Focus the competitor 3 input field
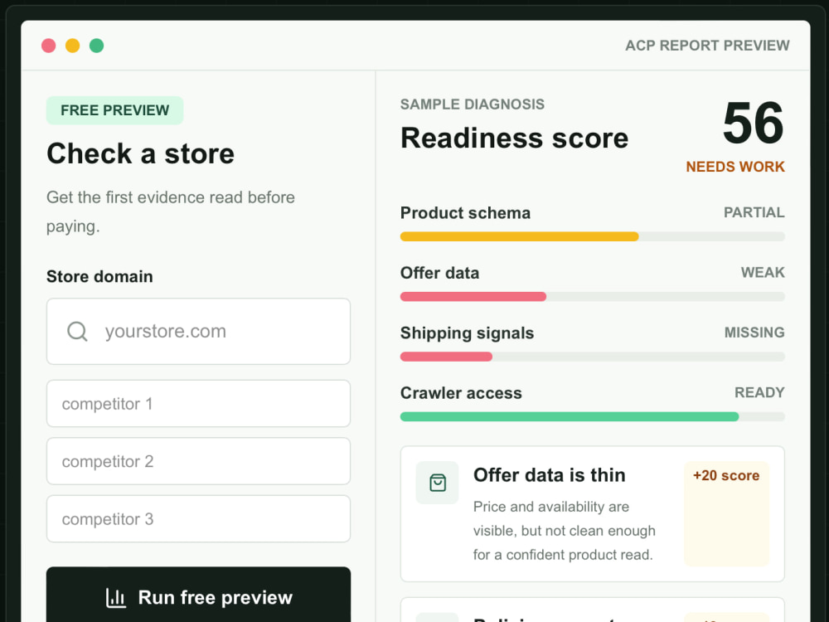Screen dimensions: 829x622 pyautogui.click(x=198, y=519)
